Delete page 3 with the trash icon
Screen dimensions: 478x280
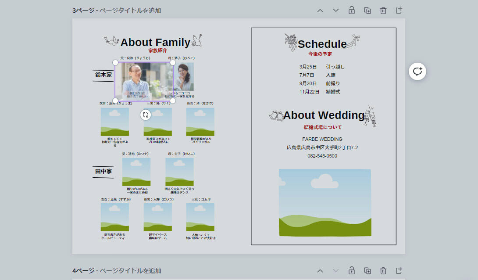[x=383, y=11]
